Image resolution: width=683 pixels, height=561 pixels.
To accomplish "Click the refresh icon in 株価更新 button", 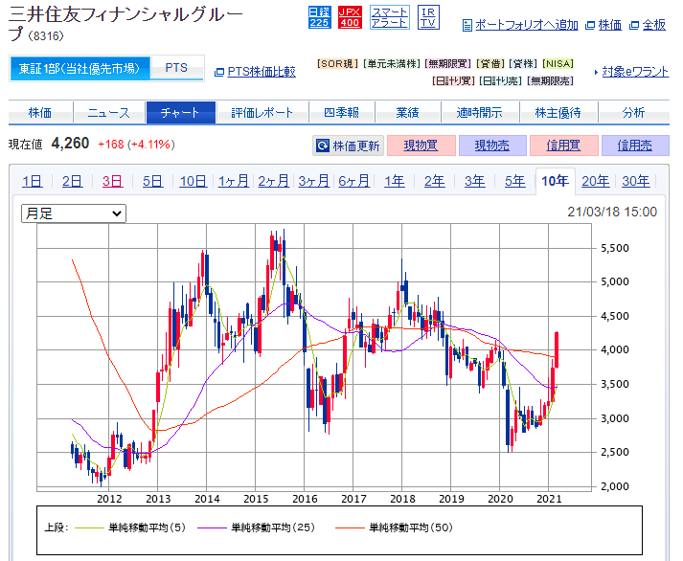I will [322, 146].
